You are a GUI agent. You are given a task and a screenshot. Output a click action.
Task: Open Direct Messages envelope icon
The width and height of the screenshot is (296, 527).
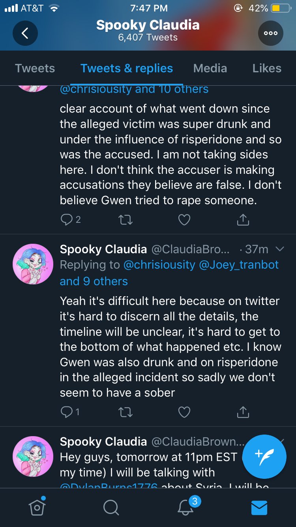(x=259, y=507)
